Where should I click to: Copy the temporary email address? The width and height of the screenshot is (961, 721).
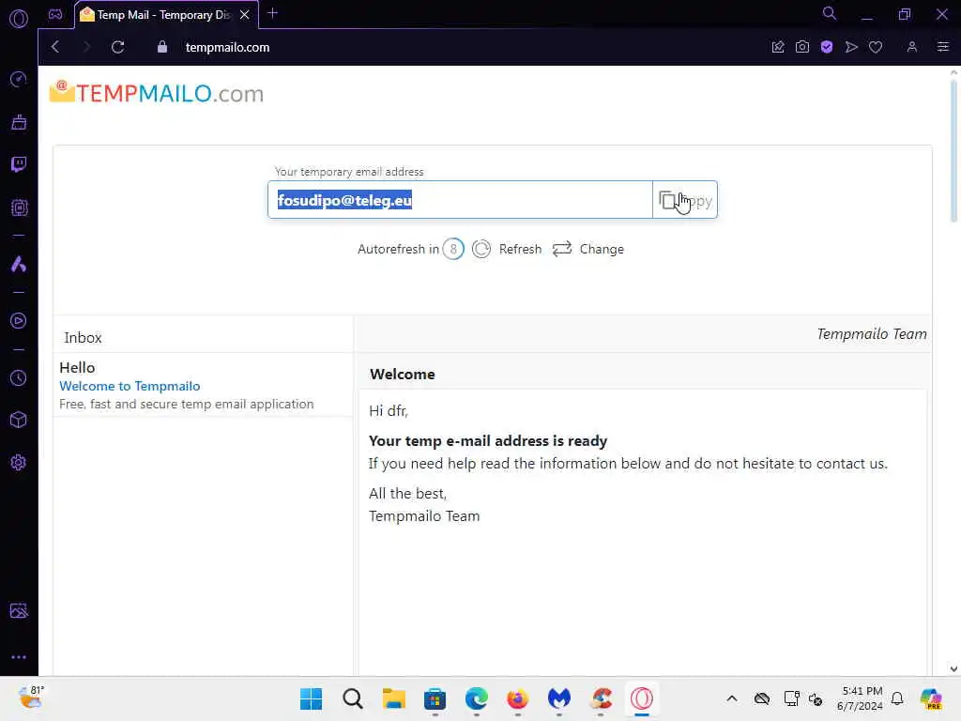click(684, 200)
